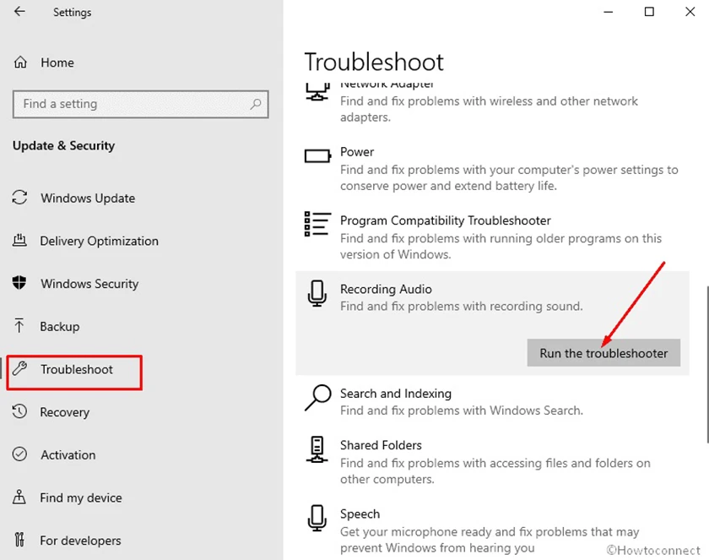Click the Windows Security shield icon
The image size is (709, 560).
coord(19,283)
